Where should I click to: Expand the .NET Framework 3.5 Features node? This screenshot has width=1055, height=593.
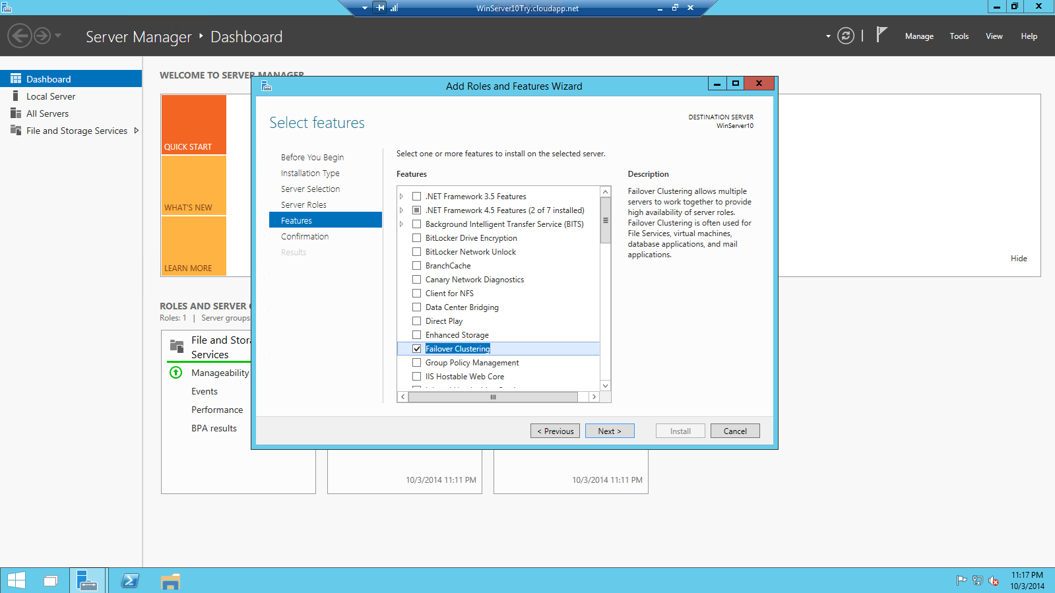401,197
